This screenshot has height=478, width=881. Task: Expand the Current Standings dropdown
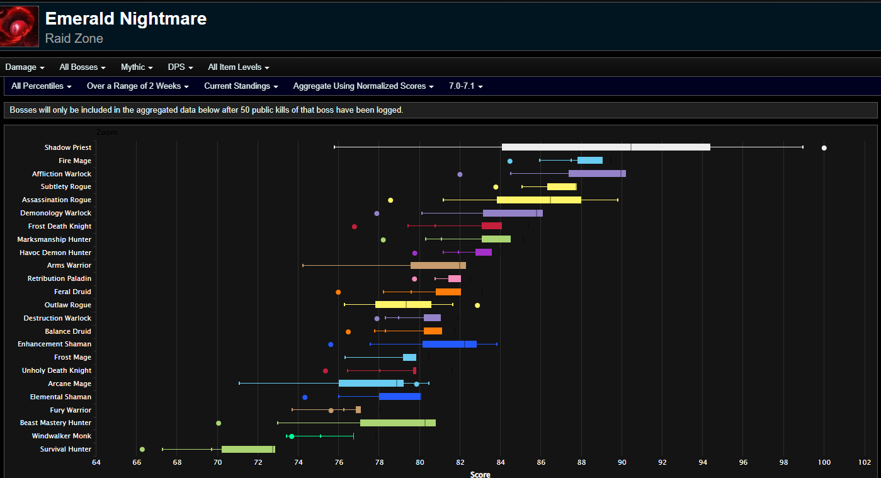[x=241, y=86]
